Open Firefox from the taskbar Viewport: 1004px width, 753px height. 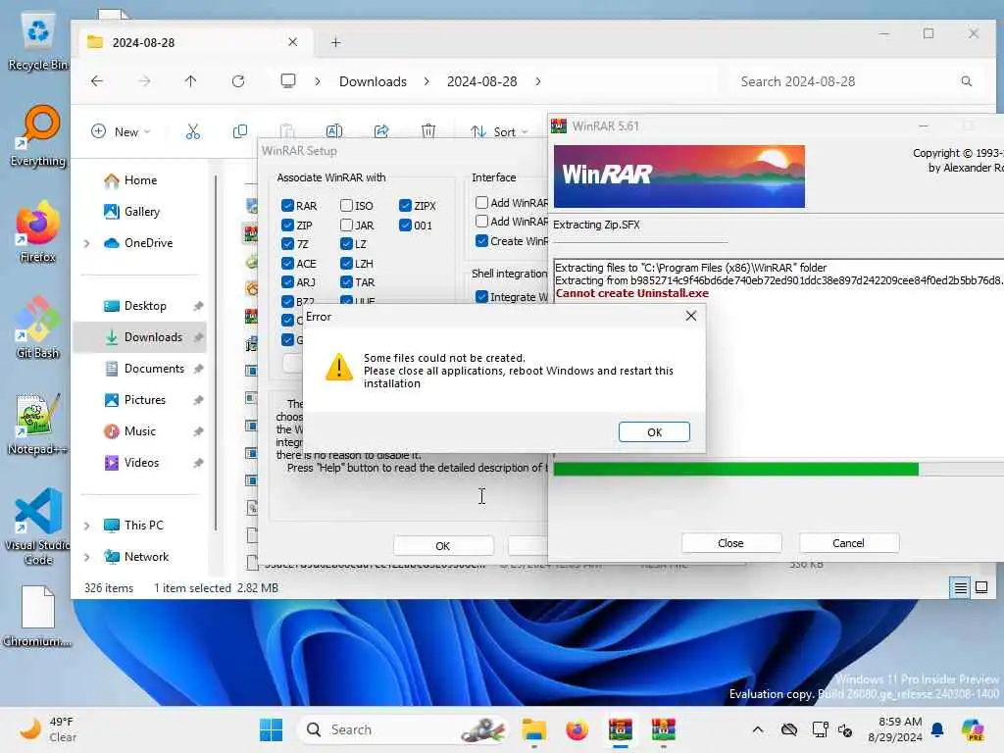coord(577,729)
